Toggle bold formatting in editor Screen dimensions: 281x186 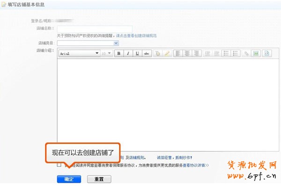pyautogui.click(x=119, y=53)
